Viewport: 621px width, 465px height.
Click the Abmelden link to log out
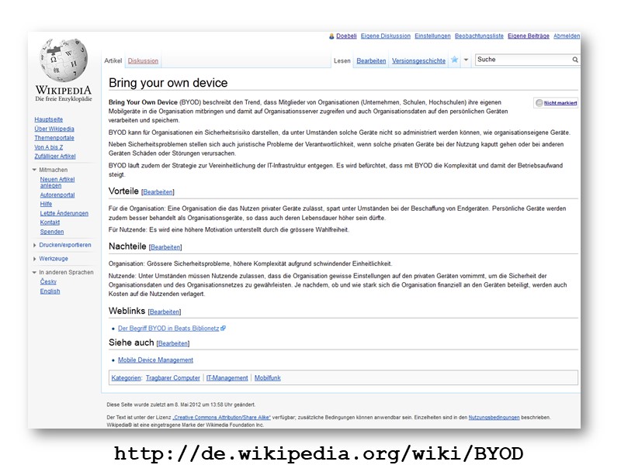point(566,36)
